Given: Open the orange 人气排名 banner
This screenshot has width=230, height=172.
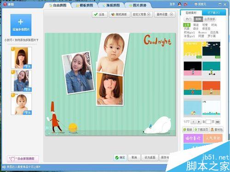Looking at the screenshot, I should [x=213, y=138].
